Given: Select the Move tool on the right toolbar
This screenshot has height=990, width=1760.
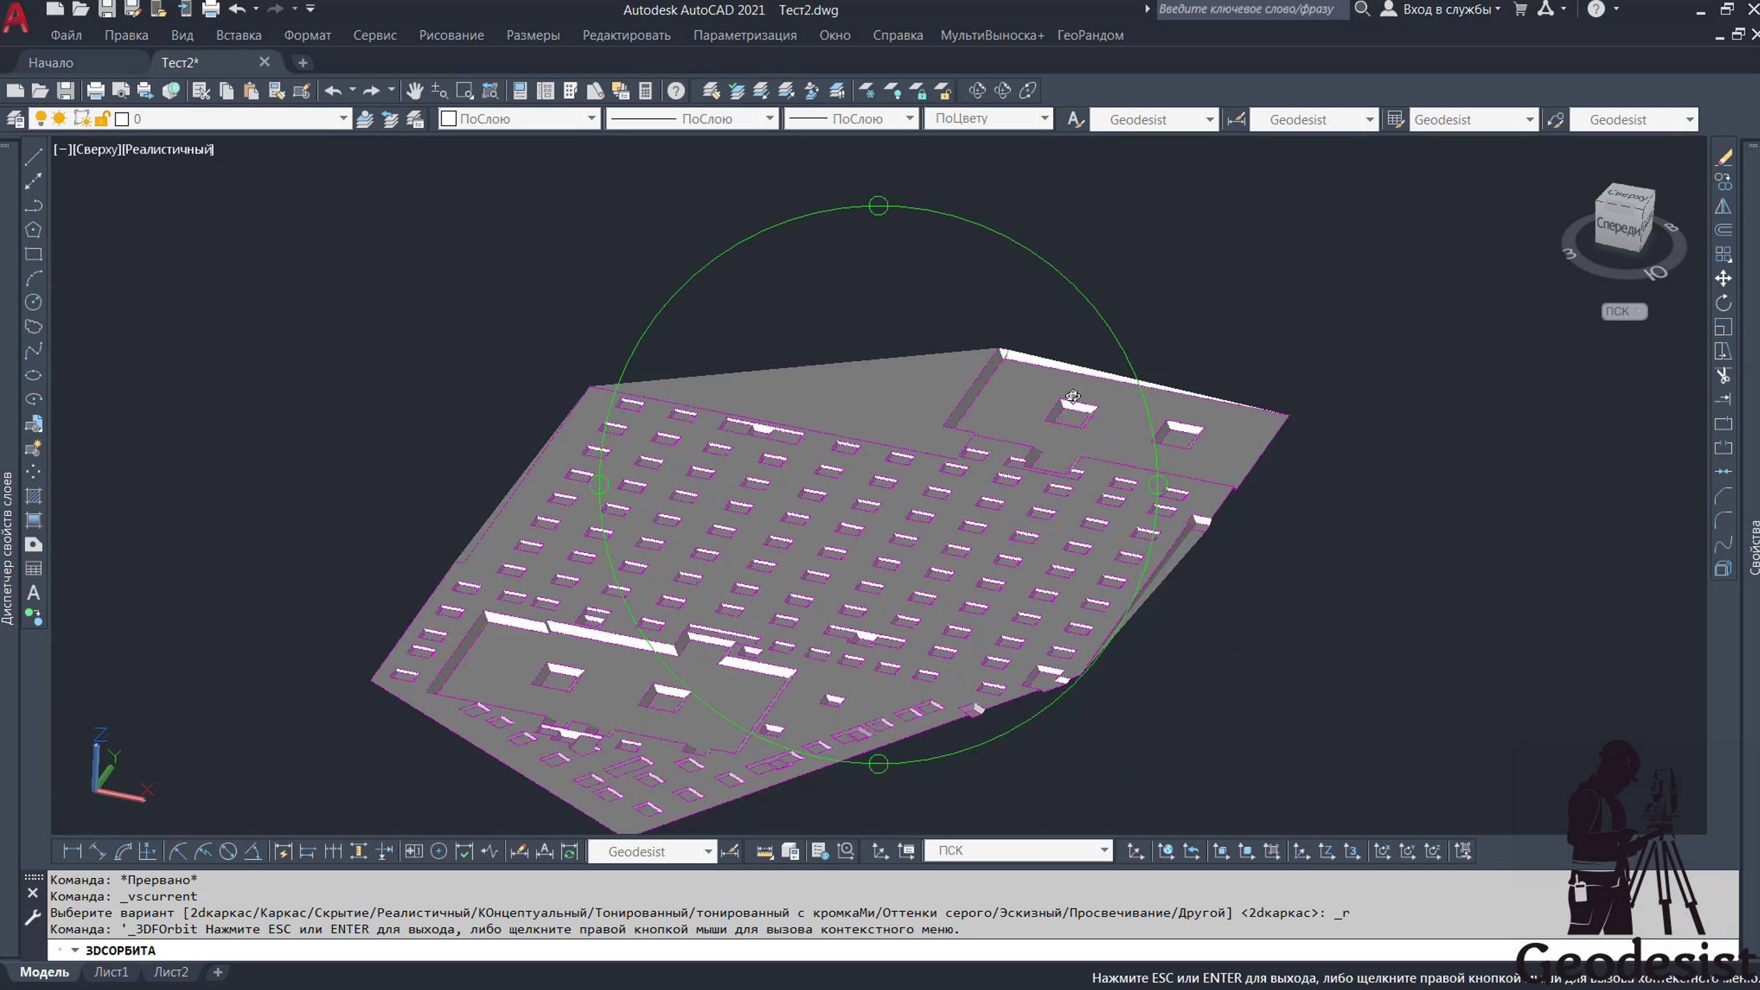Looking at the screenshot, I should click(1723, 279).
